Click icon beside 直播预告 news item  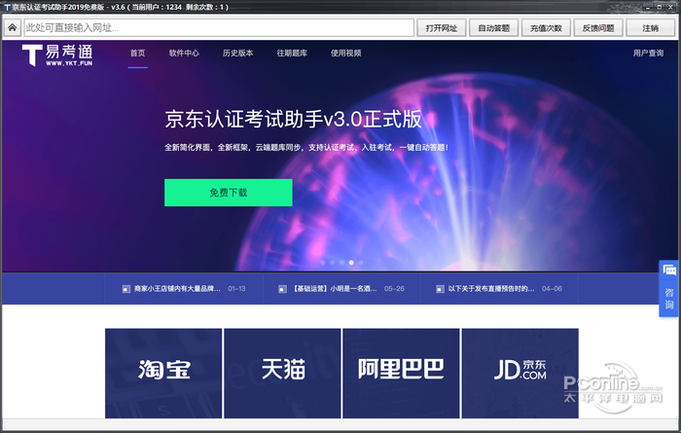pyautogui.click(x=440, y=289)
